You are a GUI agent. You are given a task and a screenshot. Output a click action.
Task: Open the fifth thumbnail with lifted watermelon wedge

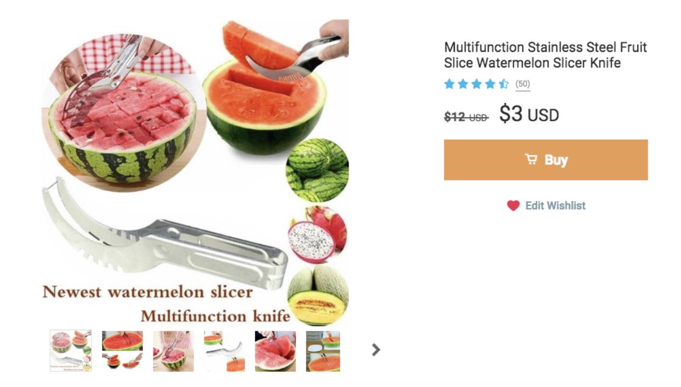pyautogui.click(x=275, y=351)
